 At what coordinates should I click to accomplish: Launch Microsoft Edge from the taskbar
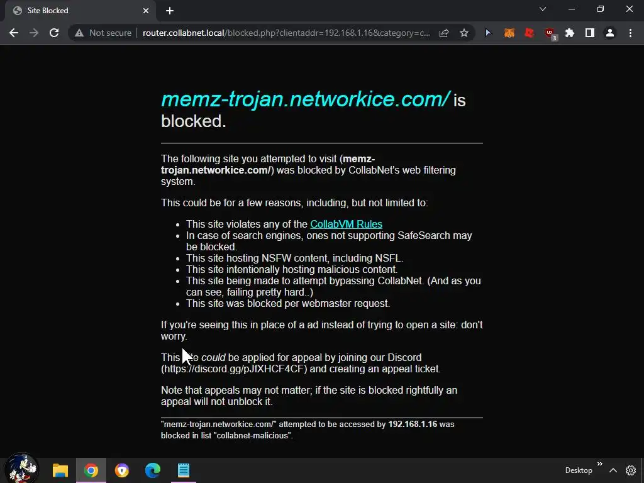click(x=152, y=470)
